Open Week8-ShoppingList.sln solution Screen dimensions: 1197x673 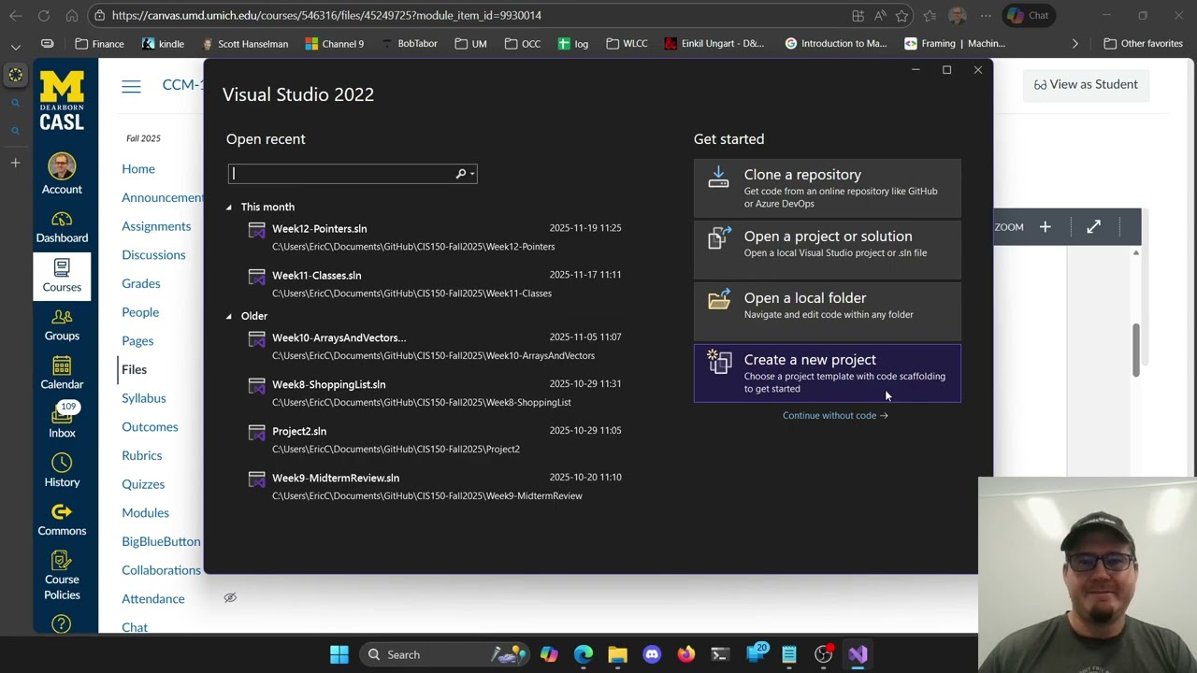pyautogui.click(x=435, y=393)
